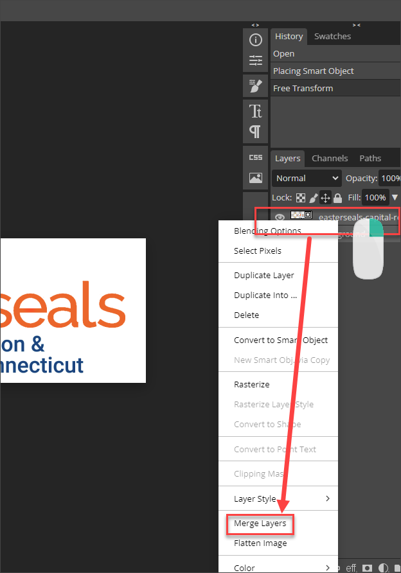This screenshot has width=401, height=573.
Task: Choose Select Pixels from context menu
Action: (258, 251)
